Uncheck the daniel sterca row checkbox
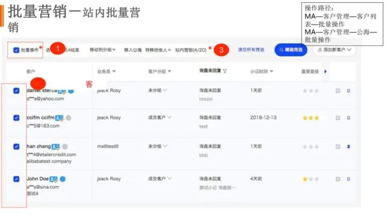Viewport: 387px width, 220px height. pos(16,91)
